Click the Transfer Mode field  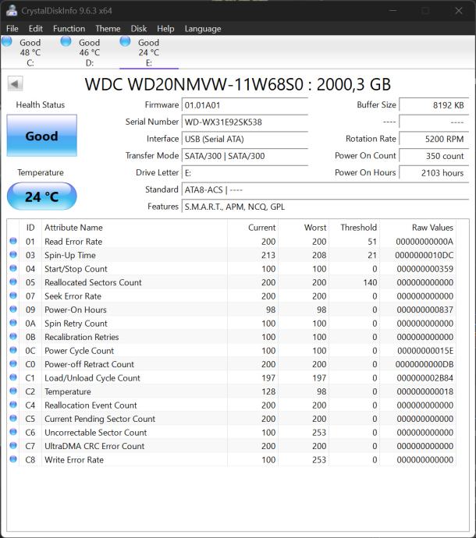click(245, 156)
